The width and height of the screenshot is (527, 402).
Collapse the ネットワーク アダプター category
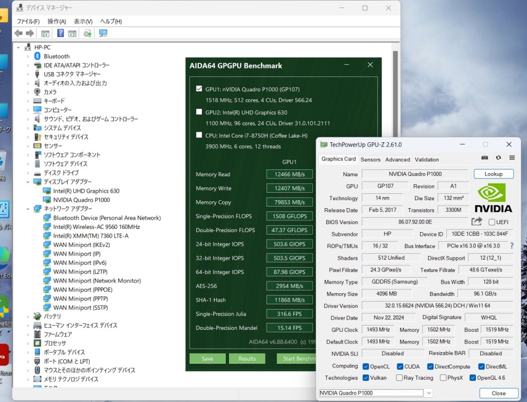(x=28, y=209)
